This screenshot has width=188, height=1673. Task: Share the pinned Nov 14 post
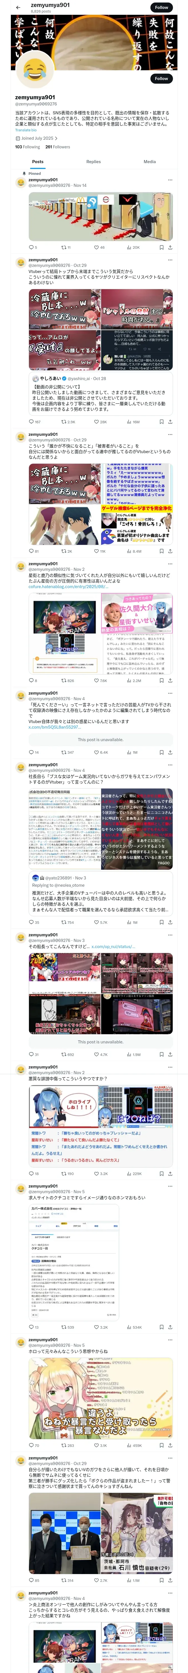[x=170, y=247]
